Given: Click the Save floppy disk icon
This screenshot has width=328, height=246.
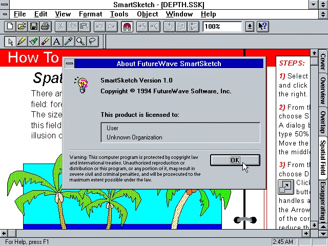Looking at the screenshot, I should tap(34, 27).
